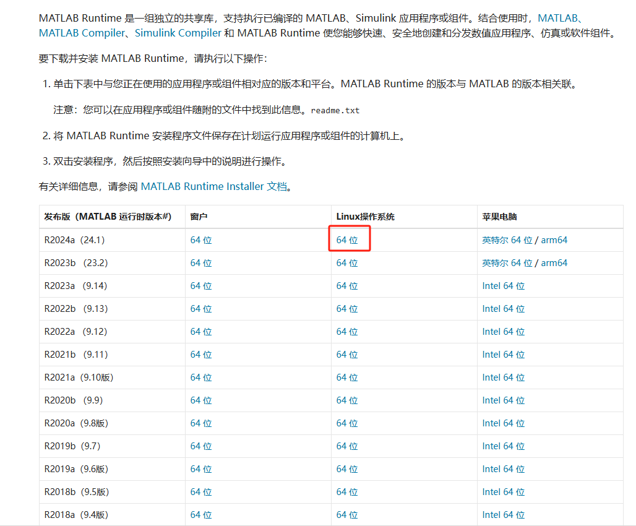Select the R2022a (9.12) release cell
This screenshot has height=526, width=636.
113,332
